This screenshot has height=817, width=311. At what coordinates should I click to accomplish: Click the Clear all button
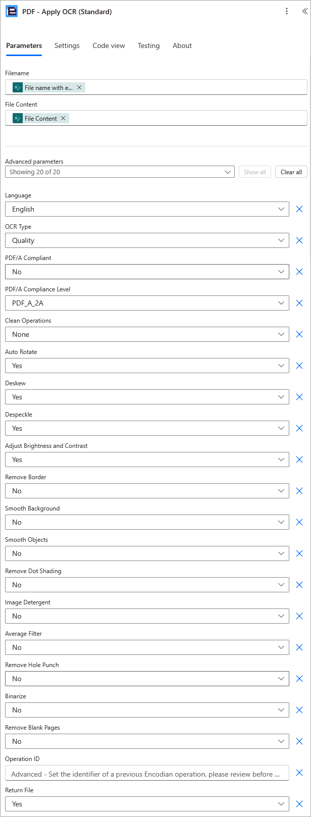click(291, 172)
